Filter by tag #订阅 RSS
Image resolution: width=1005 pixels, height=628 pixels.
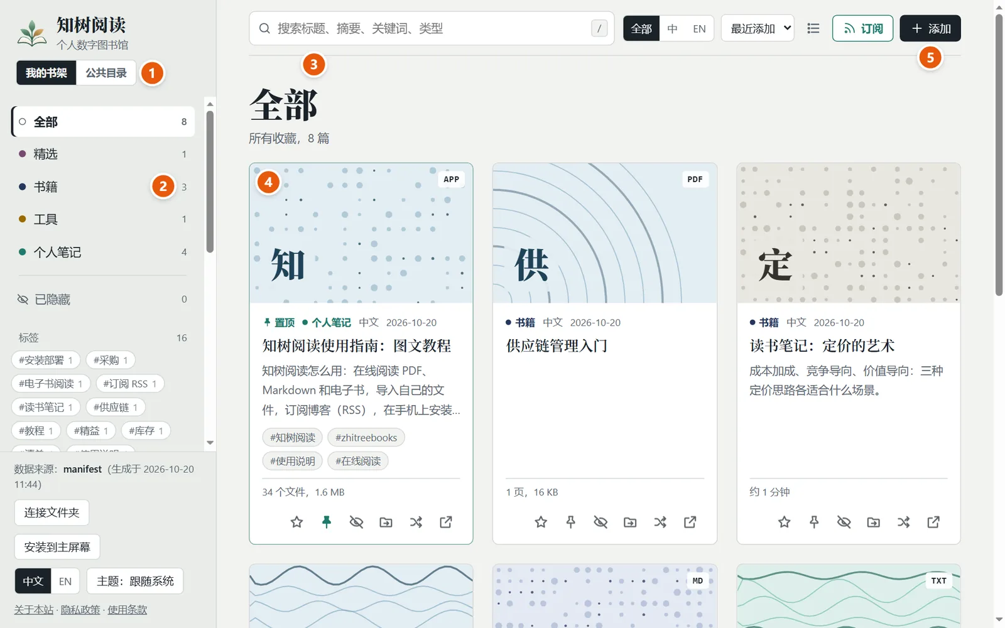[x=130, y=384]
